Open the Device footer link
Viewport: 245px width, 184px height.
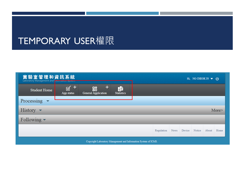pyautogui.click(x=186, y=131)
